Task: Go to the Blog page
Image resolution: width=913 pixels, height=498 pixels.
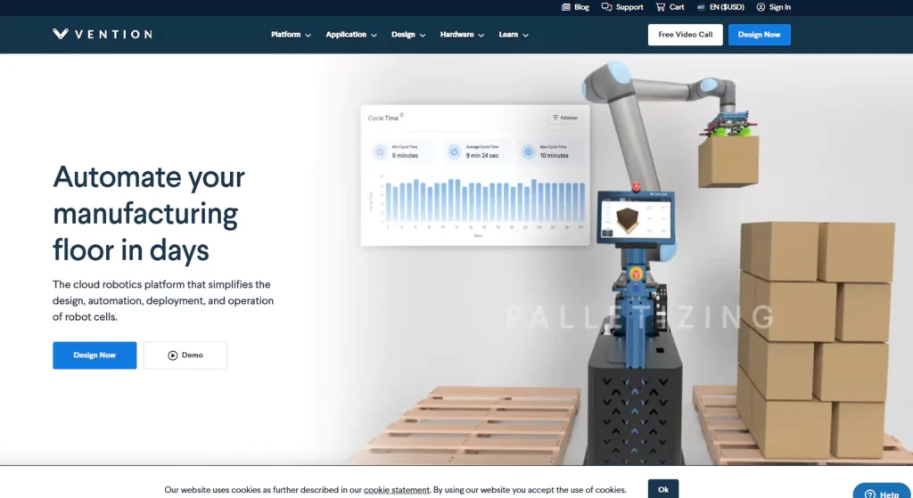Action: click(x=575, y=7)
